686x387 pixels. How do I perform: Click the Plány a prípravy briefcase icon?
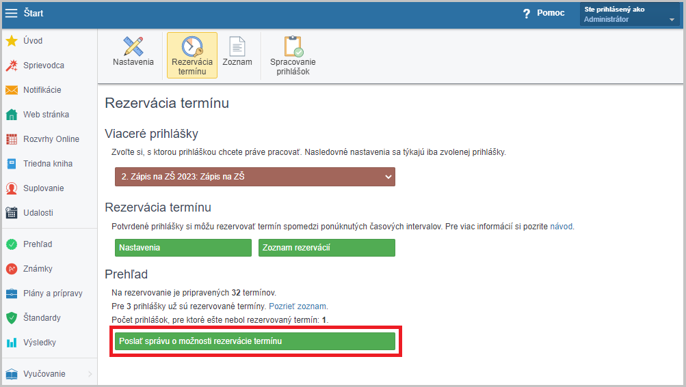[x=12, y=293]
